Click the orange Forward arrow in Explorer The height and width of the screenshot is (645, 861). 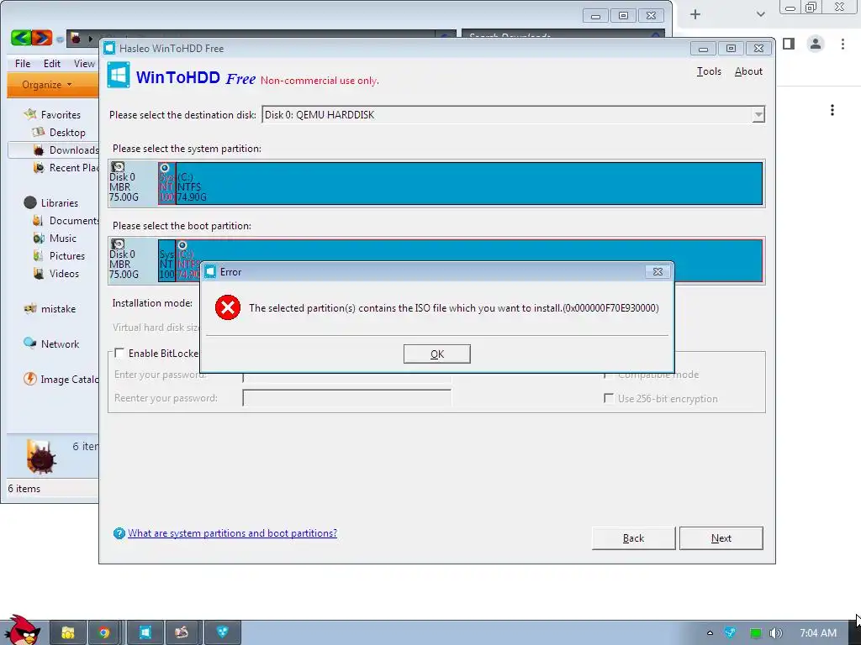[42, 37]
